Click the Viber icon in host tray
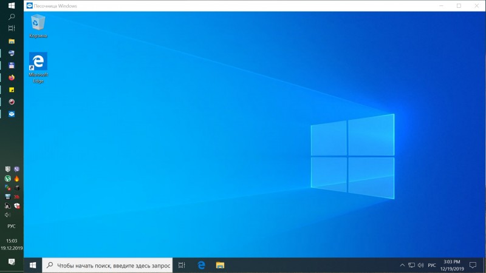486x273 pixels. [x=16, y=169]
